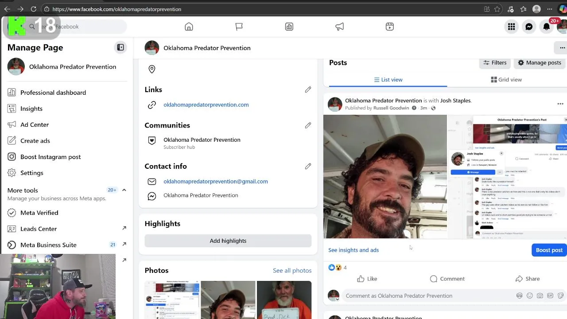Image resolution: width=567 pixels, height=319 pixels.
Task: View post reactions like and wow icons
Action: point(335,267)
